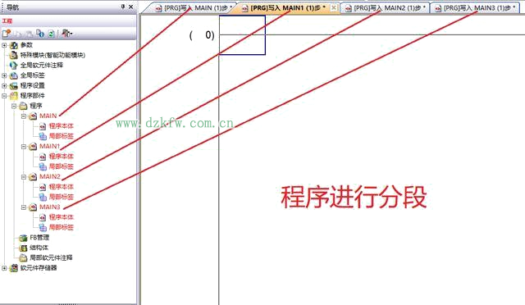Open the FB管理 icon
This screenshot has height=305, width=525.
tap(23, 238)
